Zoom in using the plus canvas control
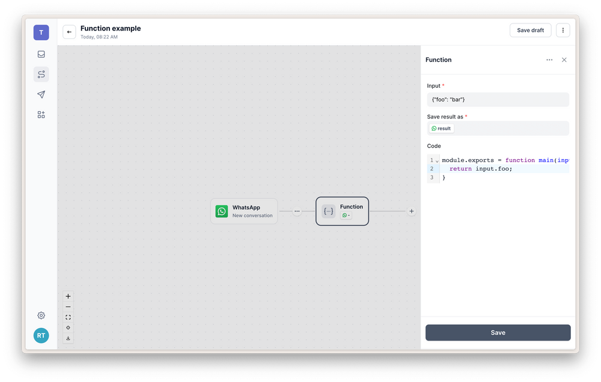601x382 pixels. pyautogui.click(x=68, y=296)
